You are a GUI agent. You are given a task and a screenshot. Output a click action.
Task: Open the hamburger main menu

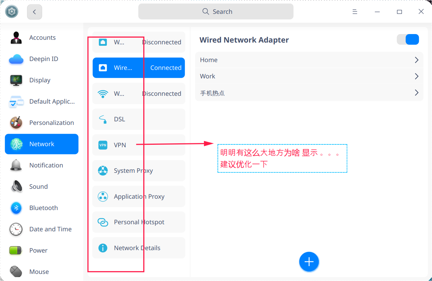pyautogui.click(x=355, y=12)
